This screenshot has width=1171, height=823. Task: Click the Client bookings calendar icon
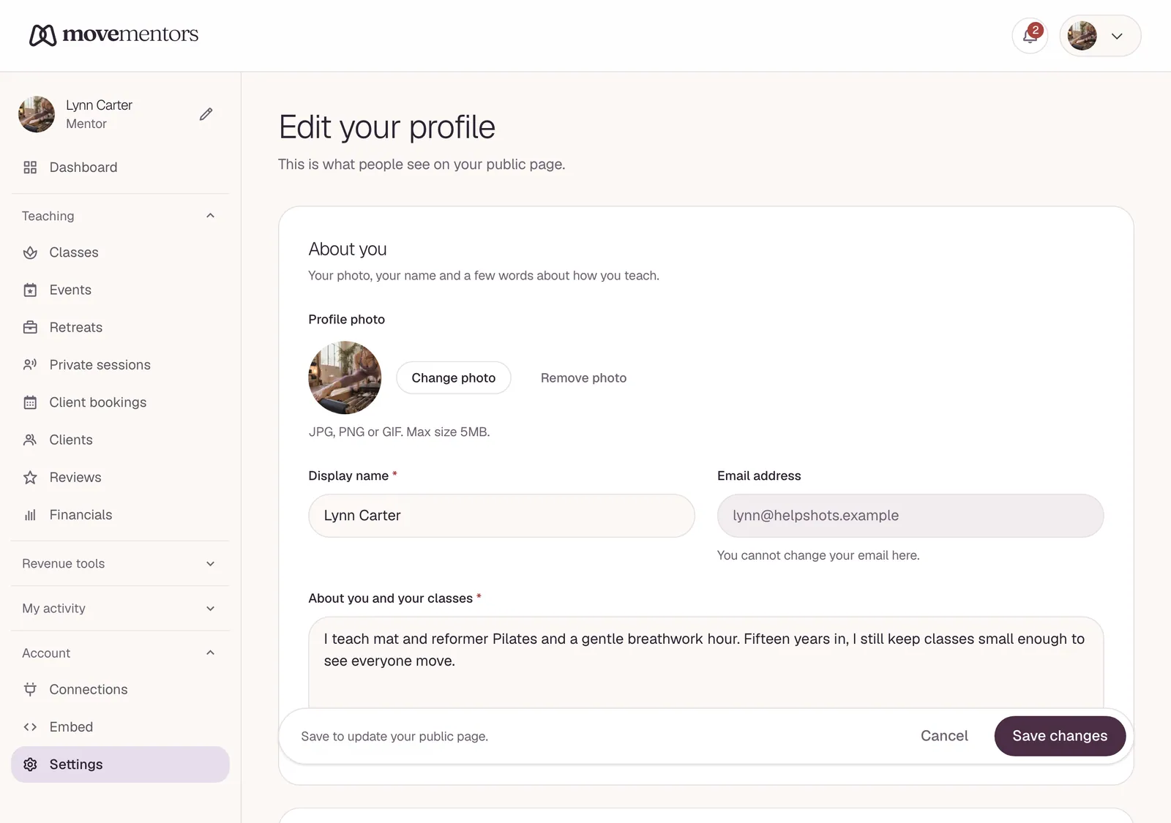30,402
